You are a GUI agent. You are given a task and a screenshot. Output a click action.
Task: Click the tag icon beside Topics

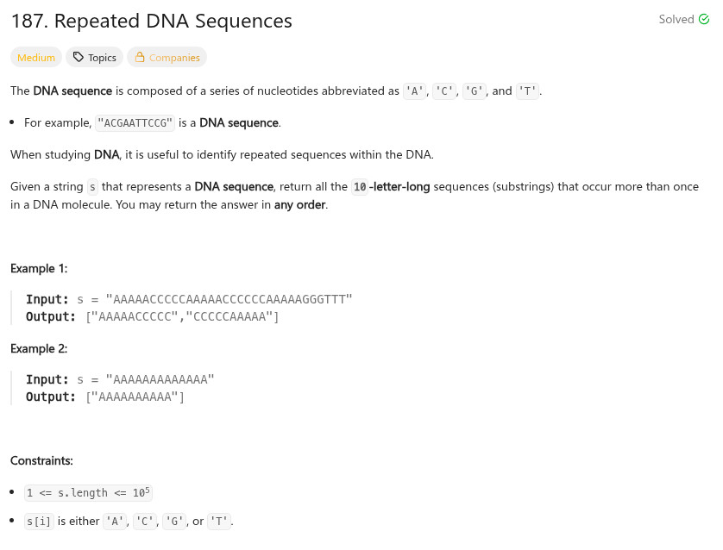[x=79, y=58]
